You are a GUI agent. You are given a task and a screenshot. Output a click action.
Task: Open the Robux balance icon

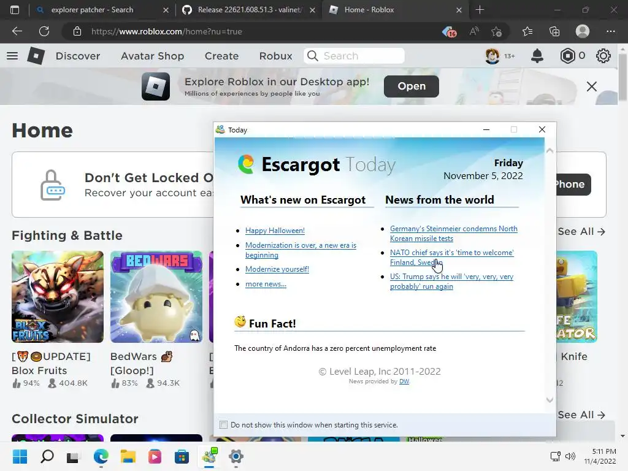coord(567,56)
